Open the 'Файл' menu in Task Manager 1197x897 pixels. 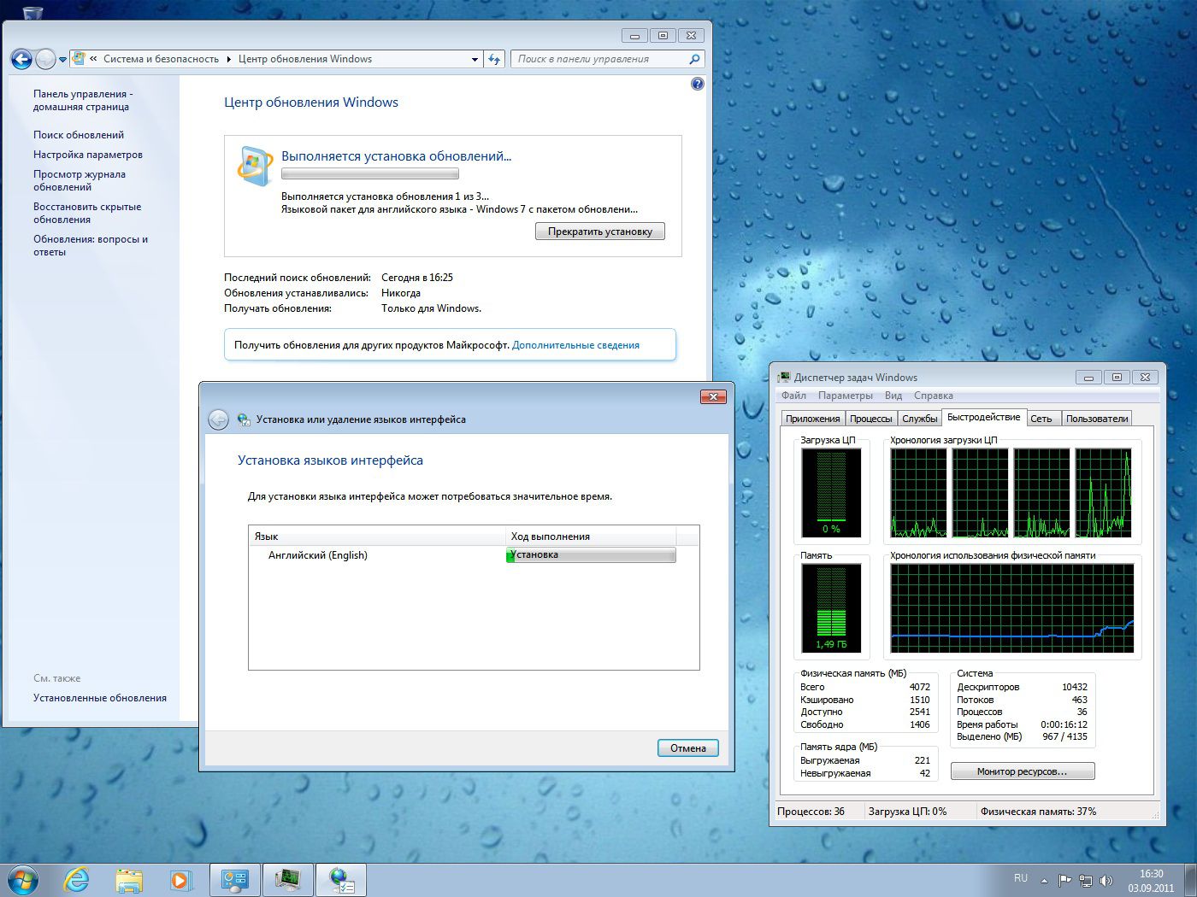click(x=793, y=396)
